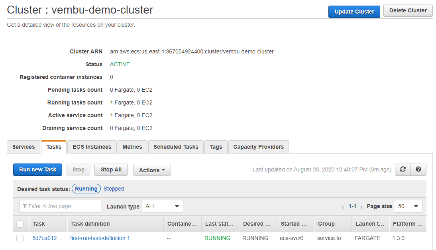Image resolution: width=436 pixels, height=250 pixels.
Task: Click the Delete Cluster button
Action: pyautogui.click(x=408, y=11)
